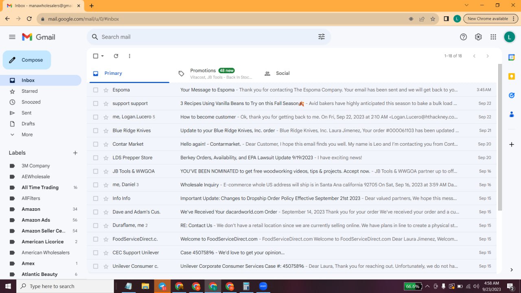Open the Sent folder
This screenshot has height=293, width=521.
[x=41, y=113]
